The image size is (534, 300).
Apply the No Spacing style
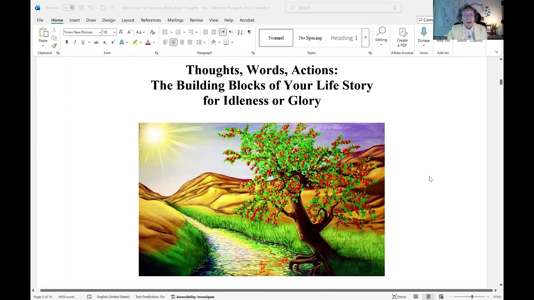coord(310,38)
